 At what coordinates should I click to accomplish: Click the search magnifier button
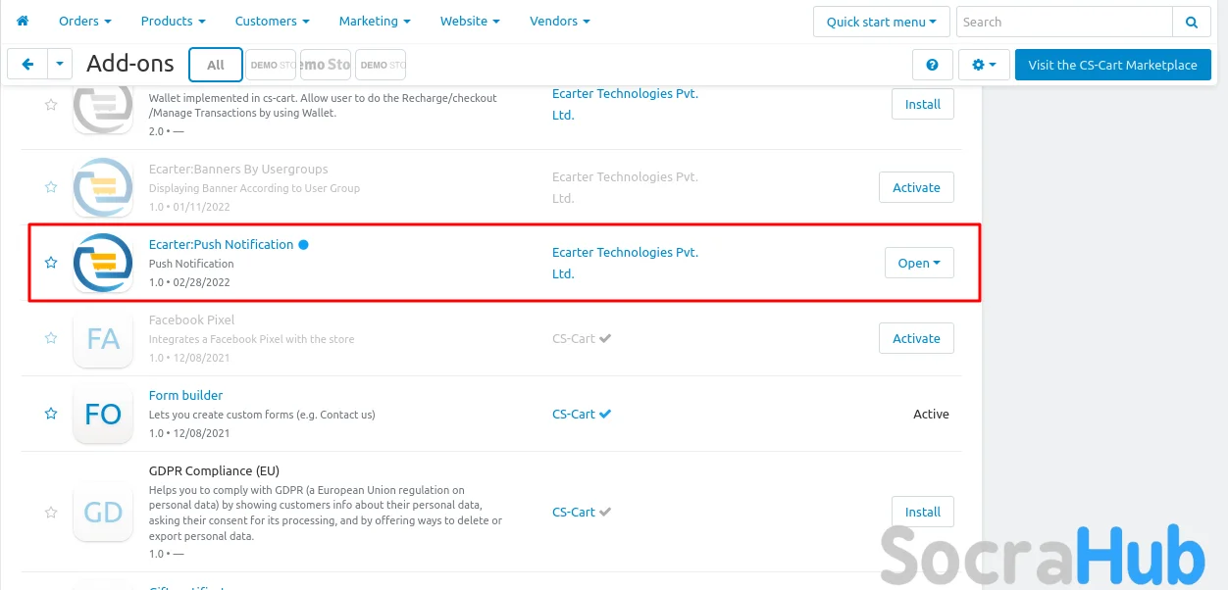click(x=1191, y=22)
